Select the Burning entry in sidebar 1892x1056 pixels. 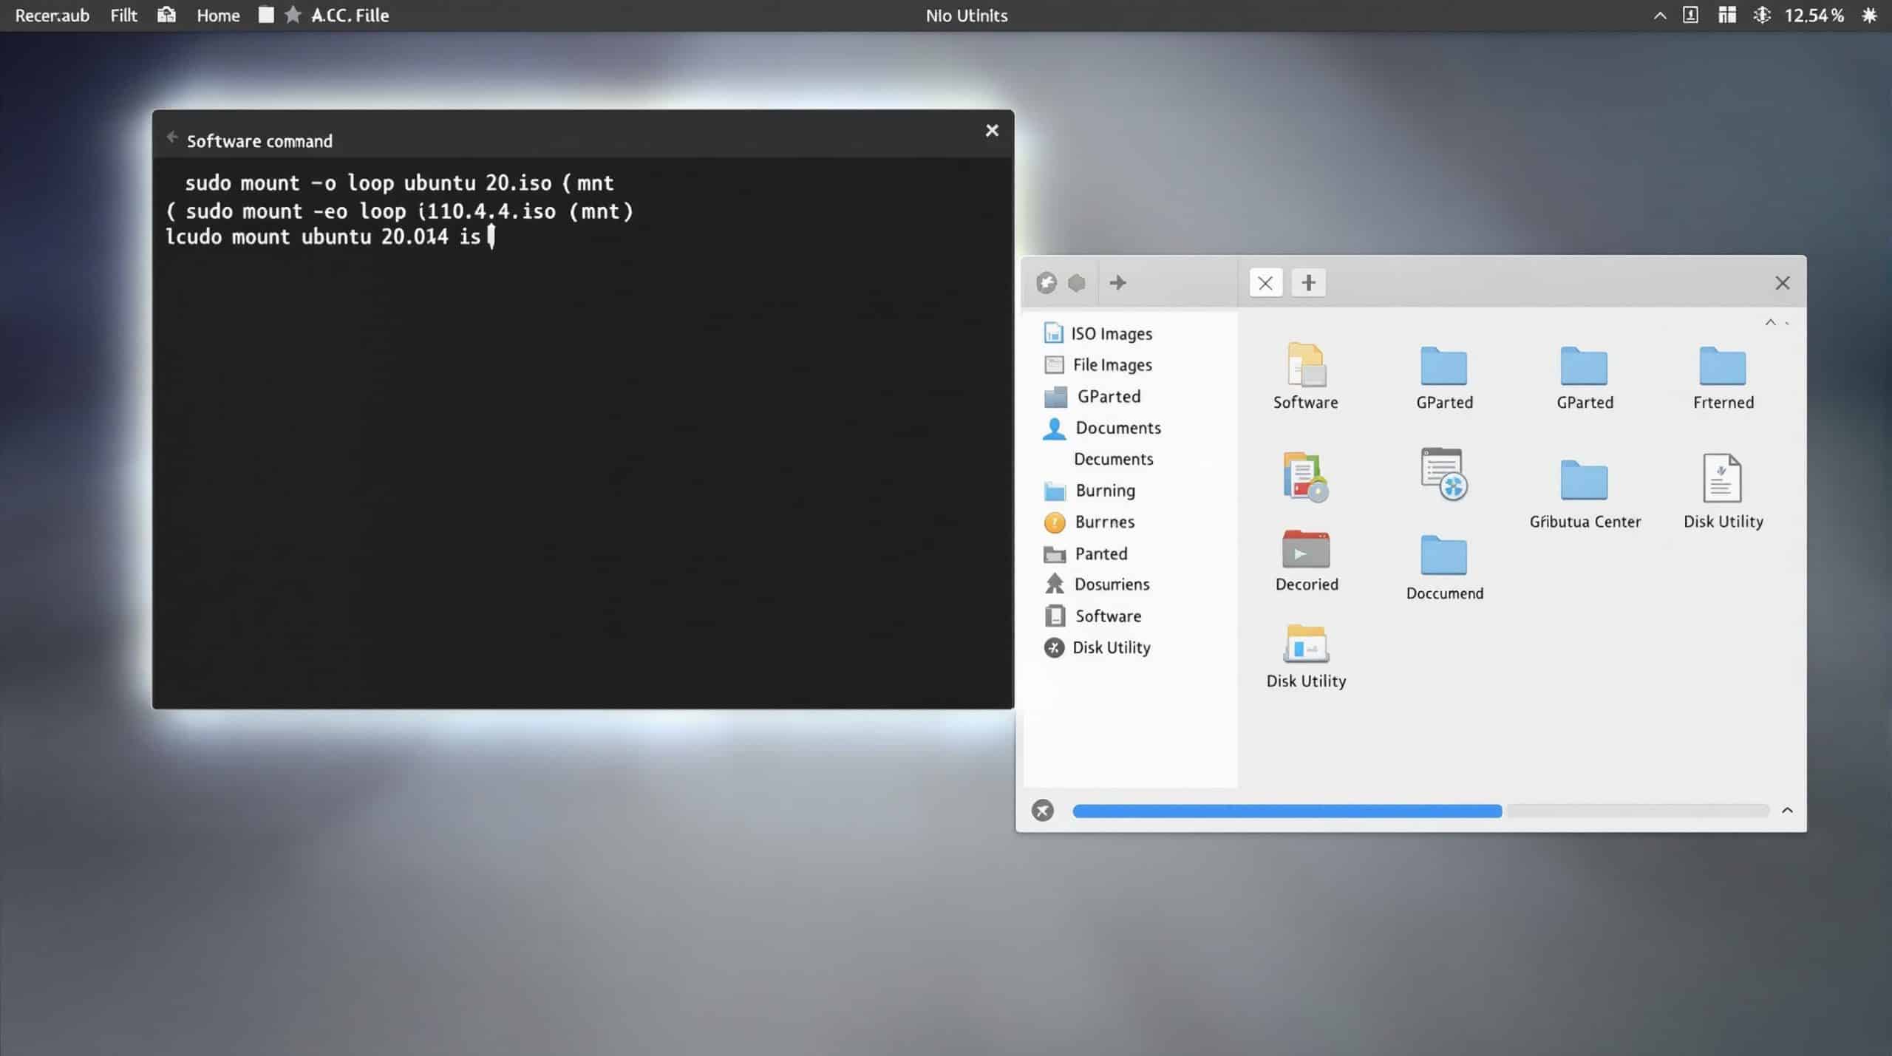click(x=1104, y=490)
